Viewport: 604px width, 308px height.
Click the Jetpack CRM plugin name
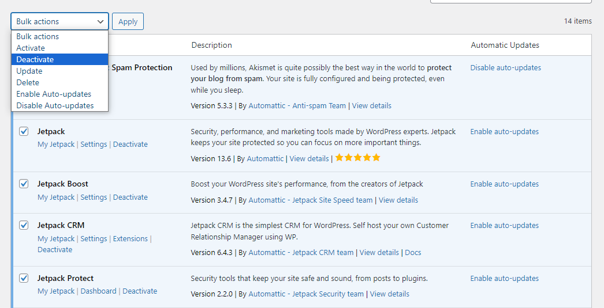click(61, 226)
